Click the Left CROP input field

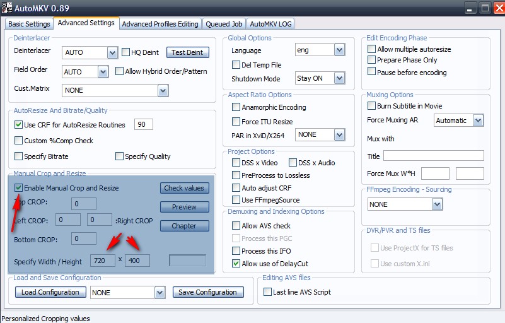coord(68,220)
